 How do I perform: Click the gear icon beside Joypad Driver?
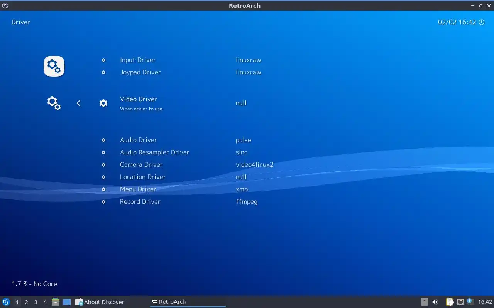pos(103,72)
